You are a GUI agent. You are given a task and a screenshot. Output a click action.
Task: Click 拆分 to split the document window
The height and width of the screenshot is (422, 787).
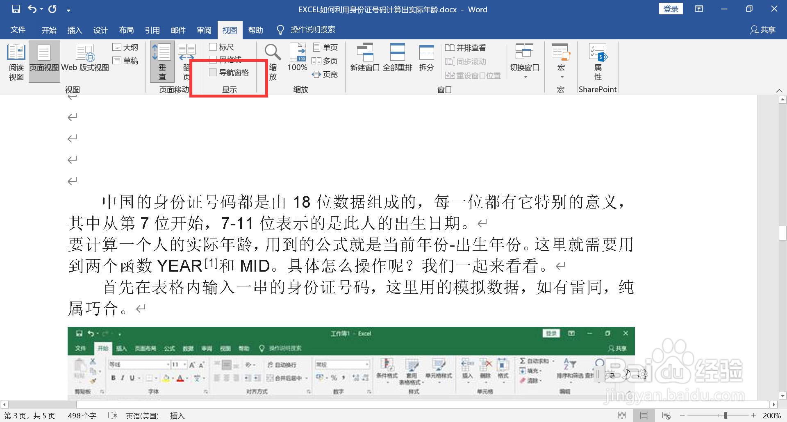pos(426,57)
